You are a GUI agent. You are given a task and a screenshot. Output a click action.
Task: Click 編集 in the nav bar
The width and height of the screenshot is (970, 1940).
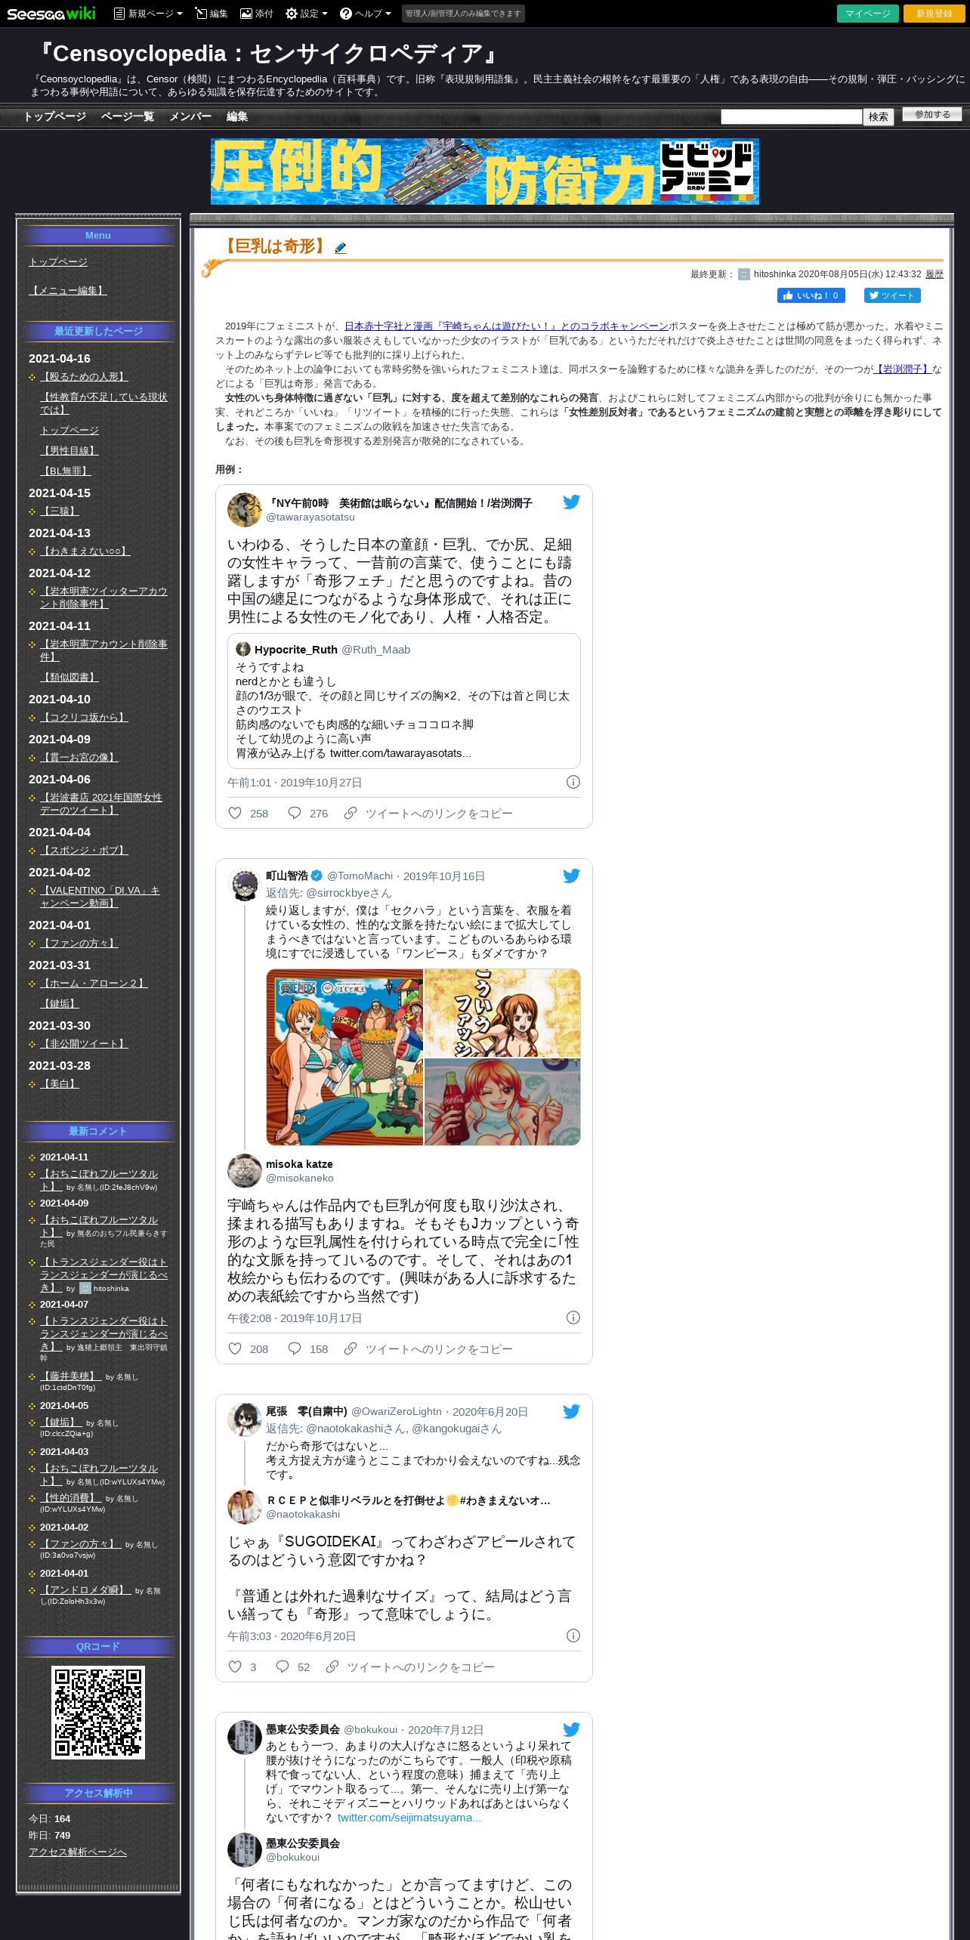pyautogui.click(x=237, y=116)
